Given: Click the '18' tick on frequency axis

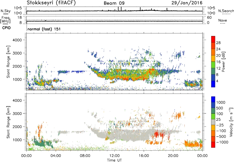Looking at the screenshot, I should 20,18.
